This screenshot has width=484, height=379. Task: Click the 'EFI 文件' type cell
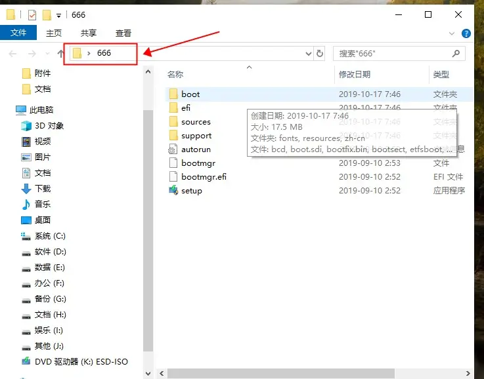click(448, 177)
